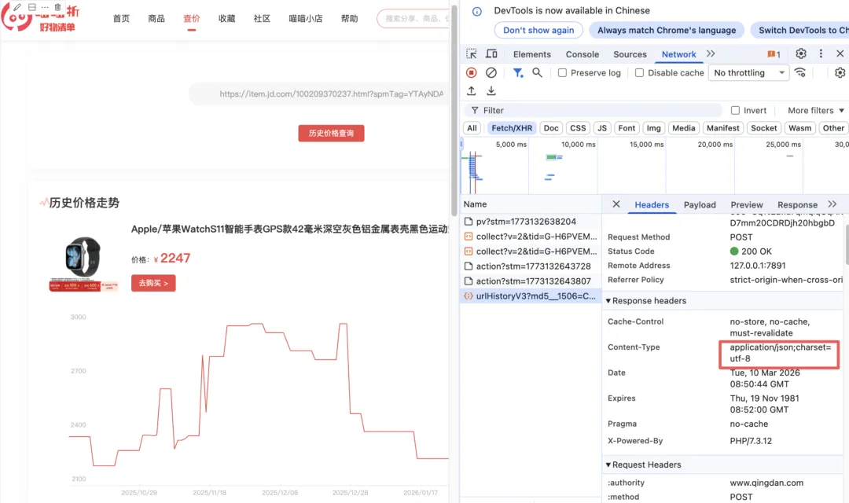Image resolution: width=849 pixels, height=503 pixels.
Task: Click the edit pencil icon at top left
Action: click(17, 7)
